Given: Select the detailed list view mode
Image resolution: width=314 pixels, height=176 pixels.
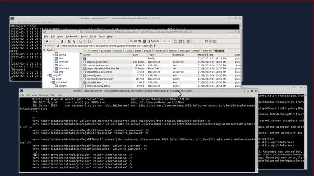Looking at the screenshot, I should point(215,41).
